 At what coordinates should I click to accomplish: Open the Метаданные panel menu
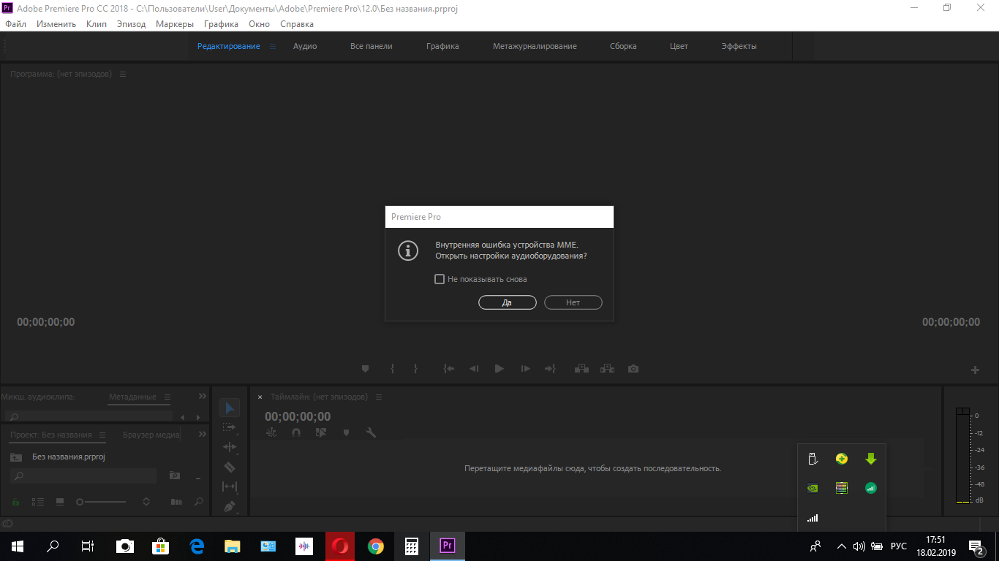pyautogui.click(x=167, y=397)
